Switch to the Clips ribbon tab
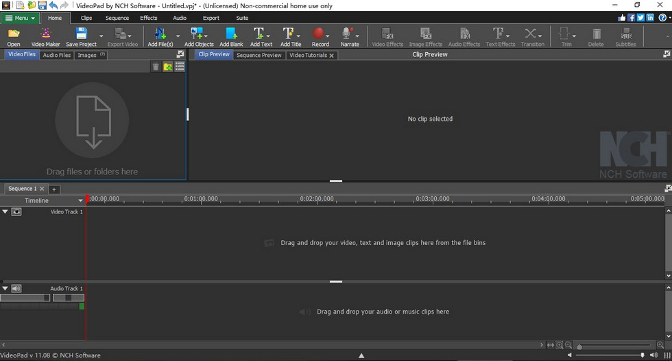 click(x=86, y=18)
